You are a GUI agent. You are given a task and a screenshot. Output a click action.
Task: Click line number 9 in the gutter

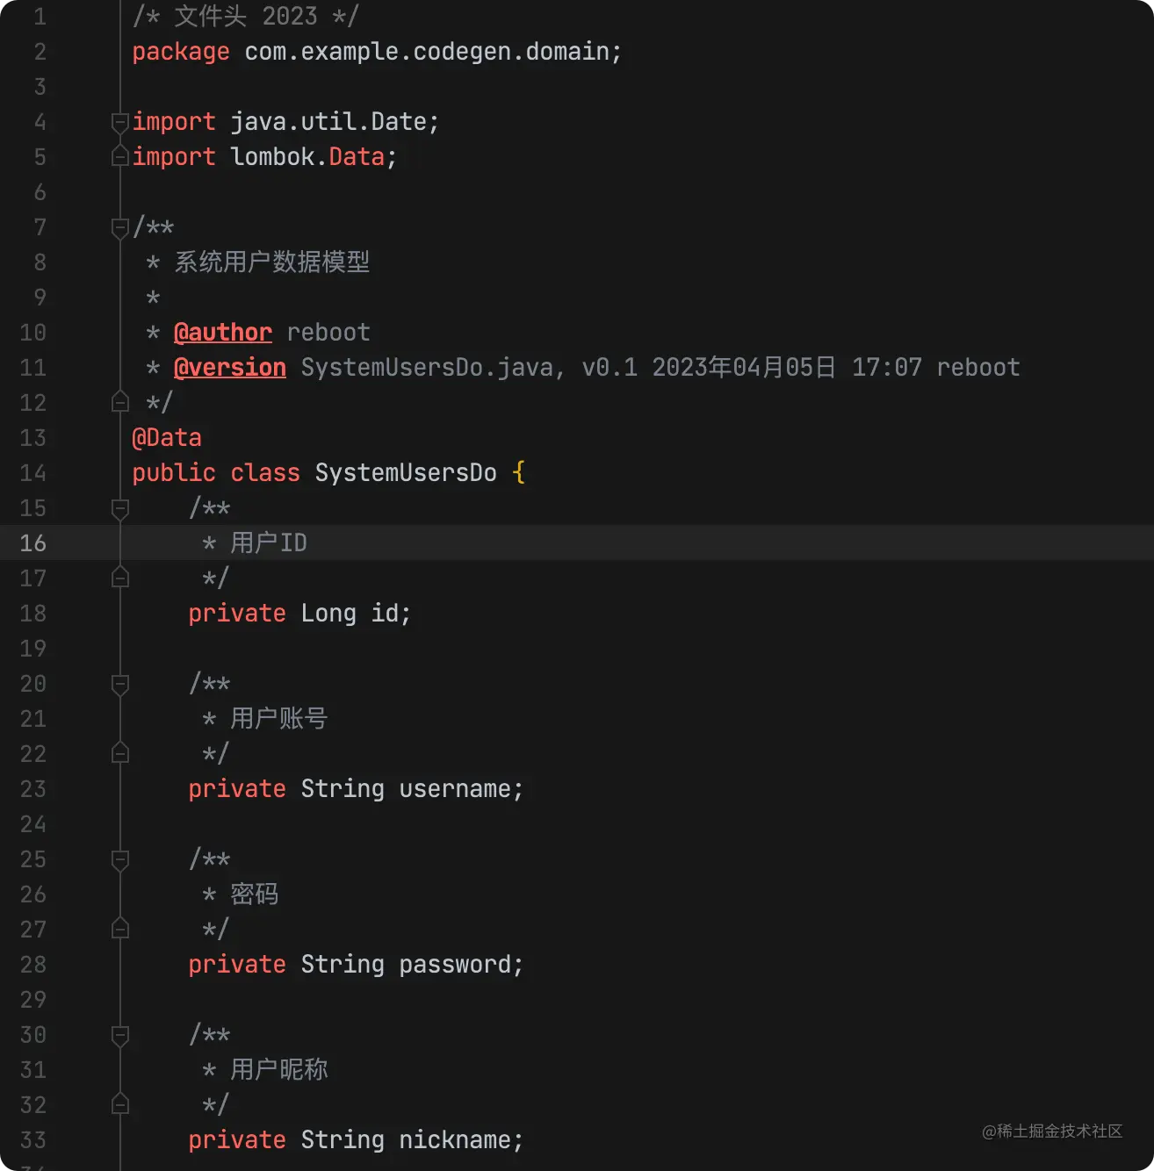(x=40, y=298)
